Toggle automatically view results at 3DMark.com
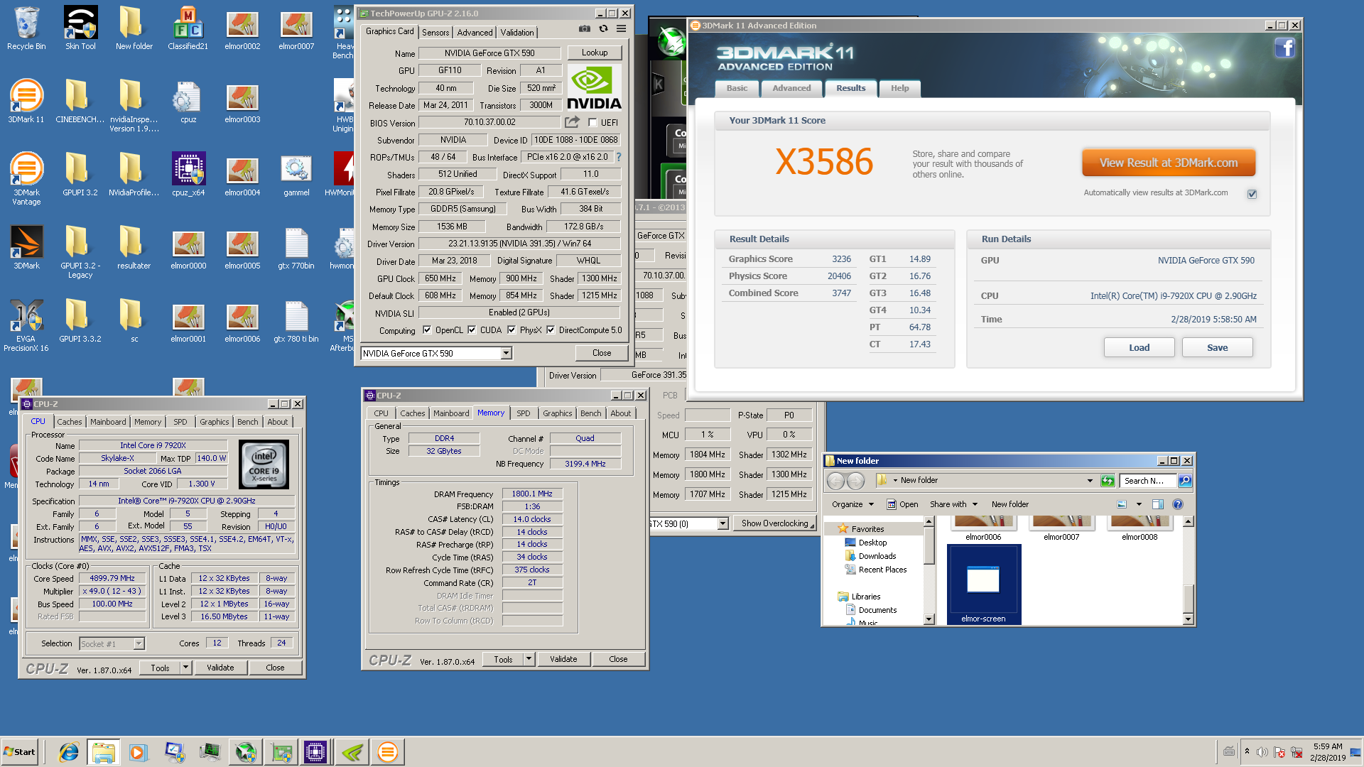Screen dimensions: 1364x767 click(1252, 194)
